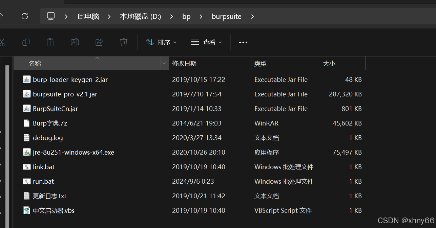Click the debug.log document icon

click(x=26, y=138)
